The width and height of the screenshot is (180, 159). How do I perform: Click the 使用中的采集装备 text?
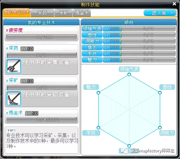(46, 62)
